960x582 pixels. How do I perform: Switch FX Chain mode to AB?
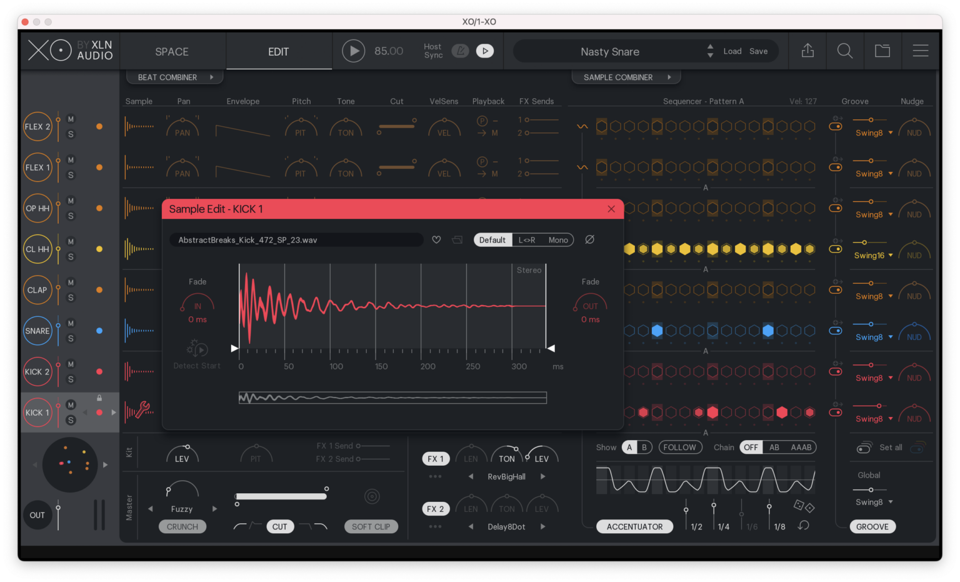coord(774,447)
